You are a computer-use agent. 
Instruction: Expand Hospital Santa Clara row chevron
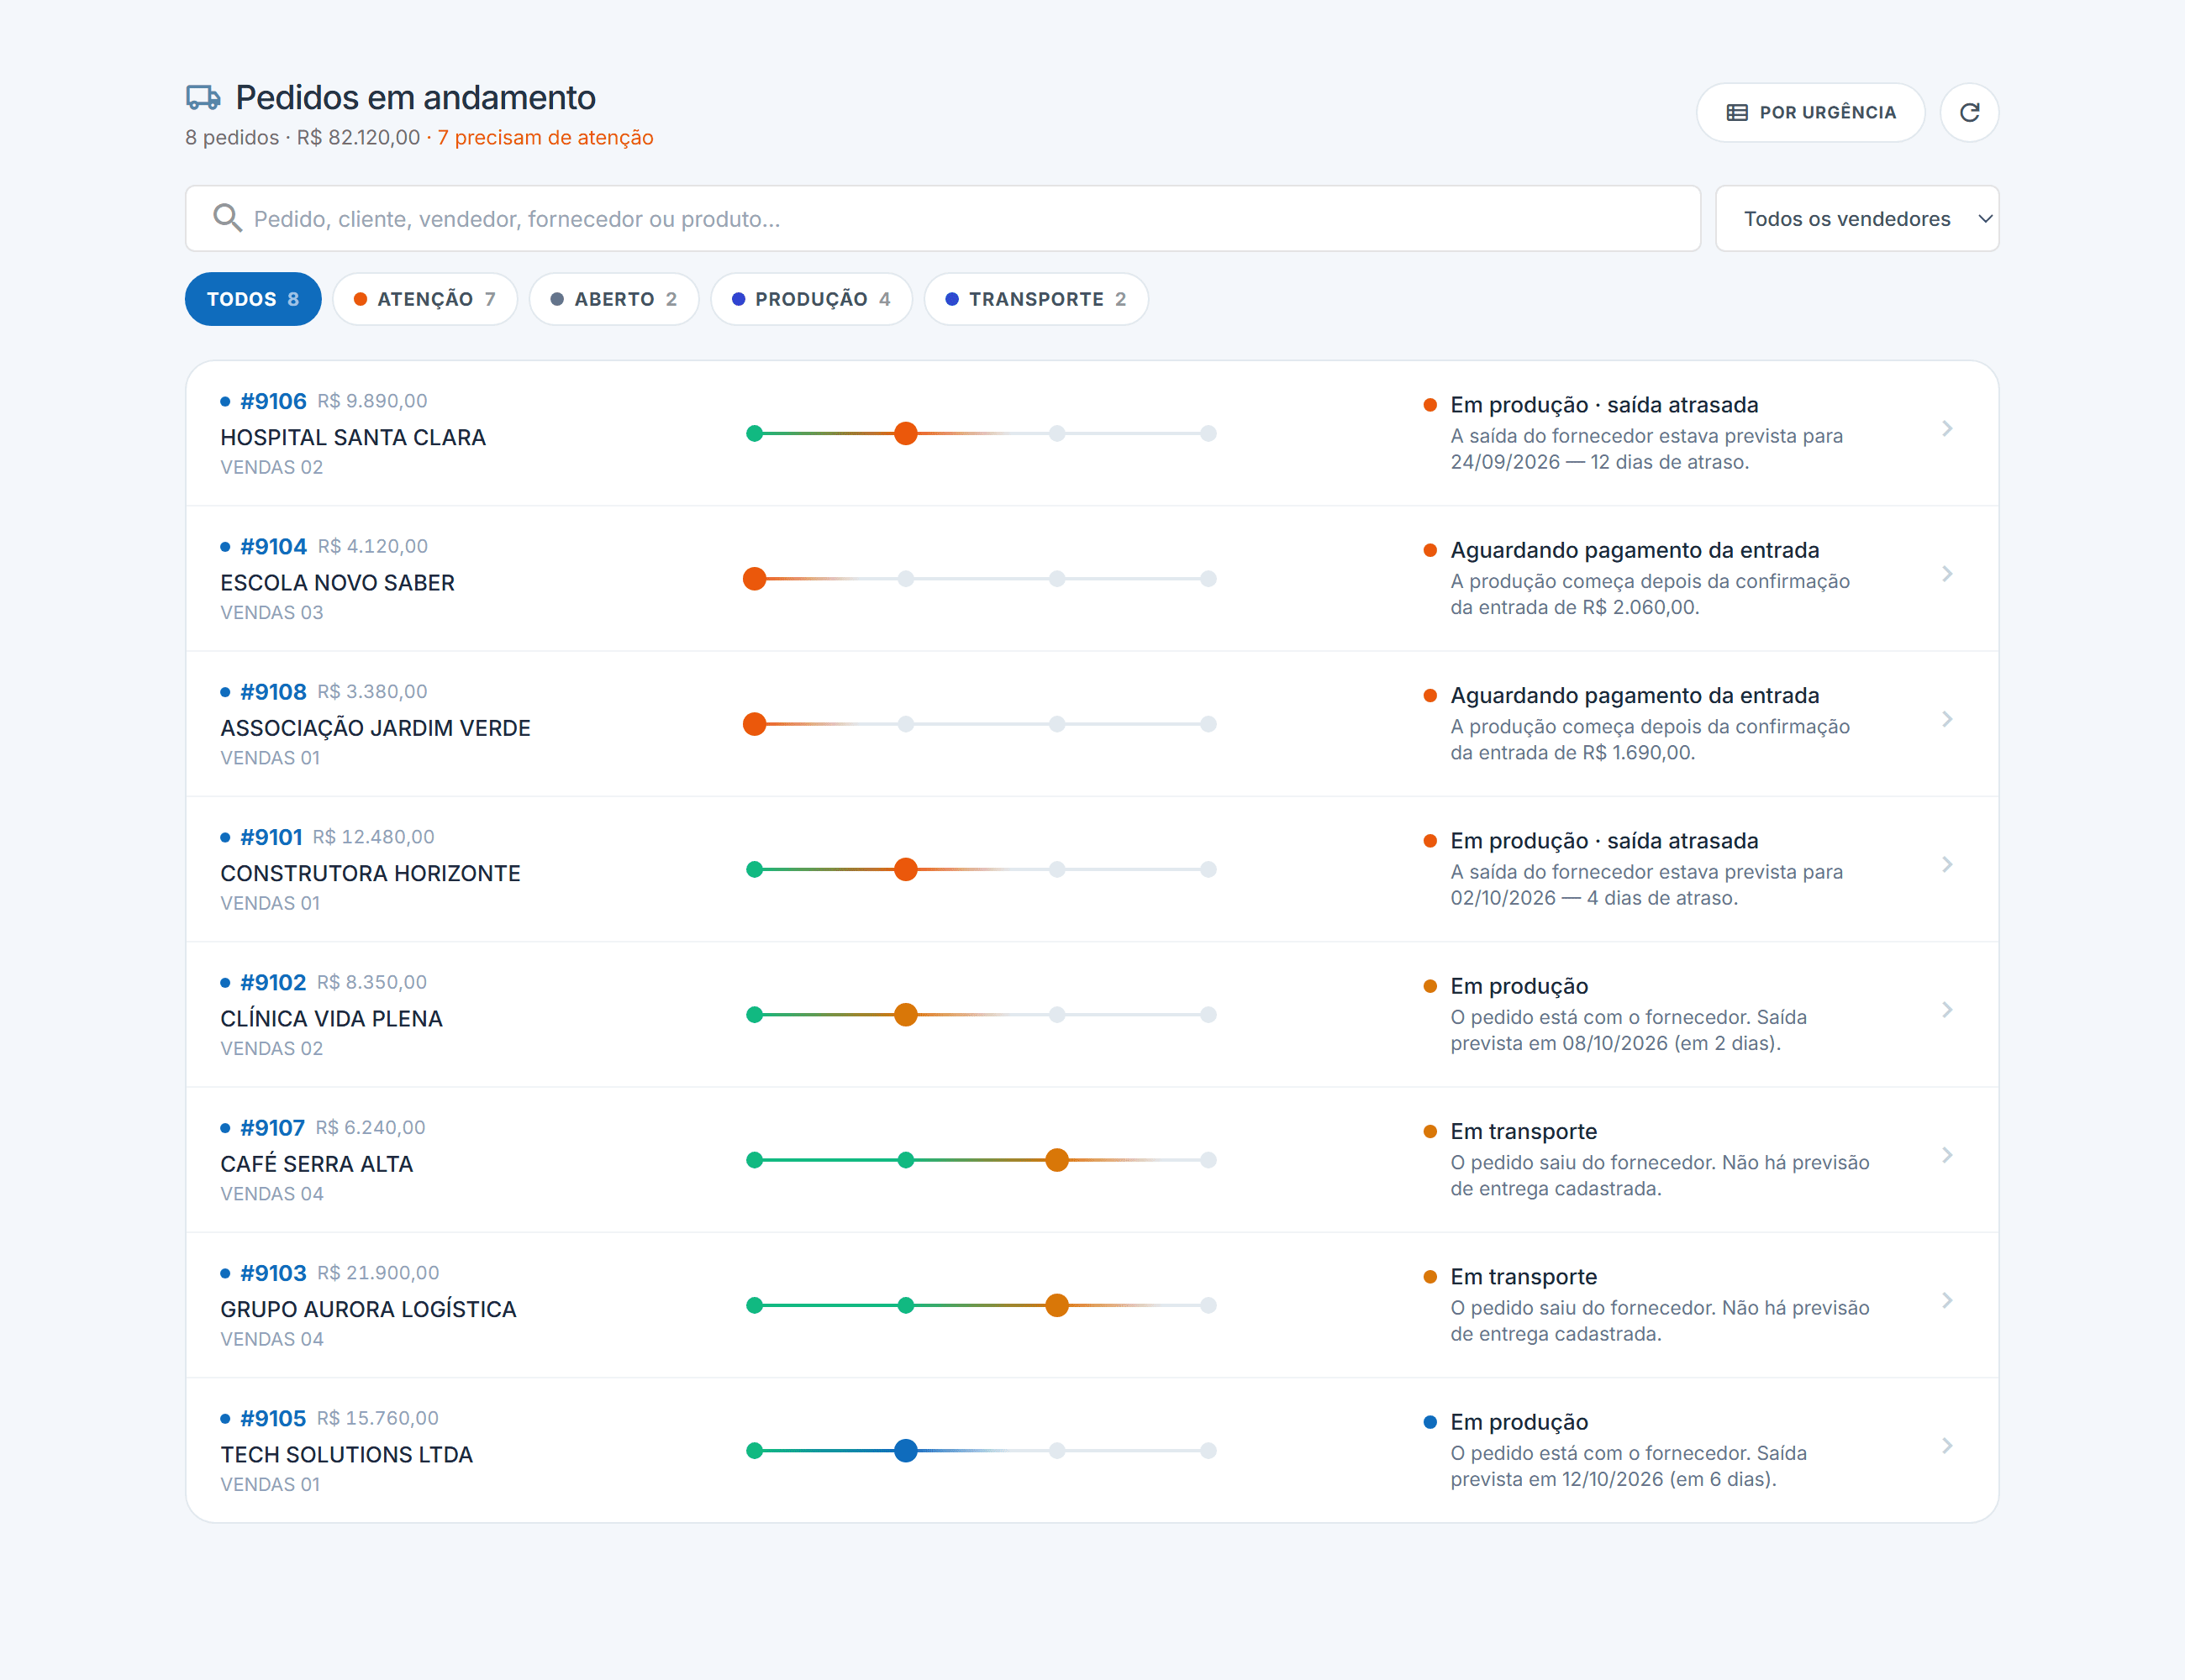click(x=1947, y=428)
